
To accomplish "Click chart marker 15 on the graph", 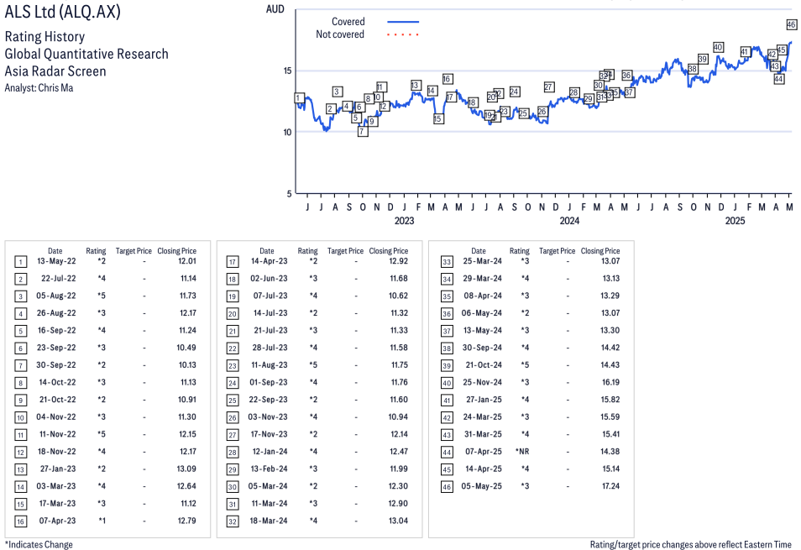I will coord(437,119).
